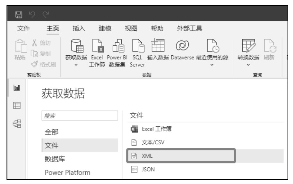Select the 数据库 category
This screenshot has width=293, height=184.
click(55, 159)
